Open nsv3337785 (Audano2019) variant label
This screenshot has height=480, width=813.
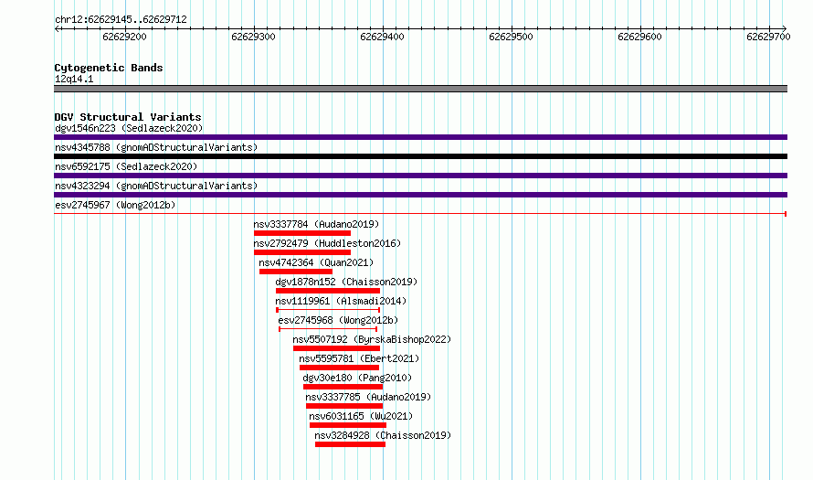click(x=368, y=397)
